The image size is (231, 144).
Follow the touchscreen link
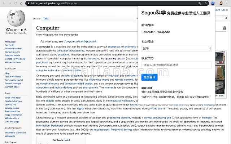pyautogui.click(x=102, y=130)
